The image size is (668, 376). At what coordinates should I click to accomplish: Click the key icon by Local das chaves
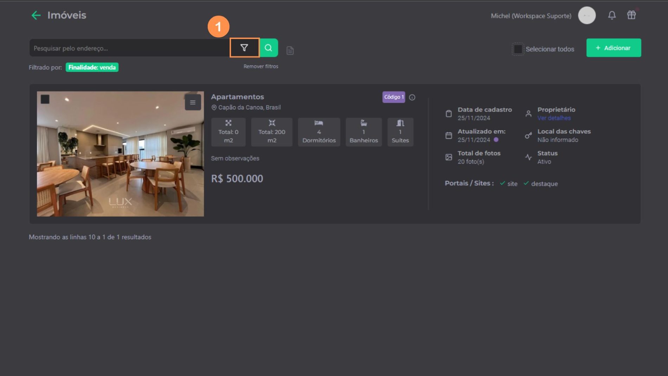click(528, 135)
